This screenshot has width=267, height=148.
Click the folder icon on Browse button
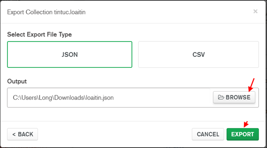[x=221, y=97]
